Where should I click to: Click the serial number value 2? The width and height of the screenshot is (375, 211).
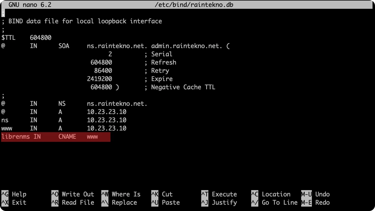tap(110, 54)
